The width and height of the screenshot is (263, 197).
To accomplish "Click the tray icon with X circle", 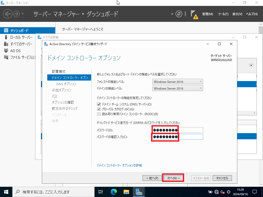I will click(228, 192).
